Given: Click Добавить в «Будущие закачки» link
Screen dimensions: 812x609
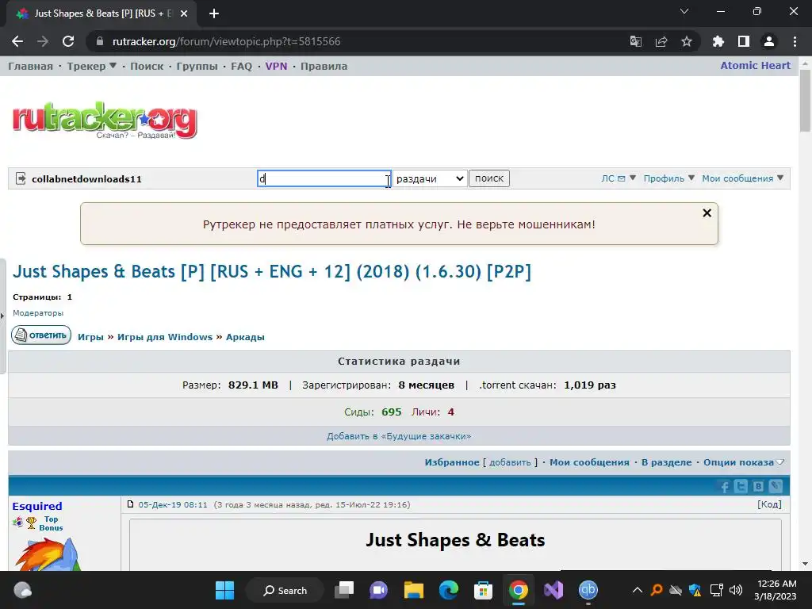Looking at the screenshot, I should coord(399,437).
